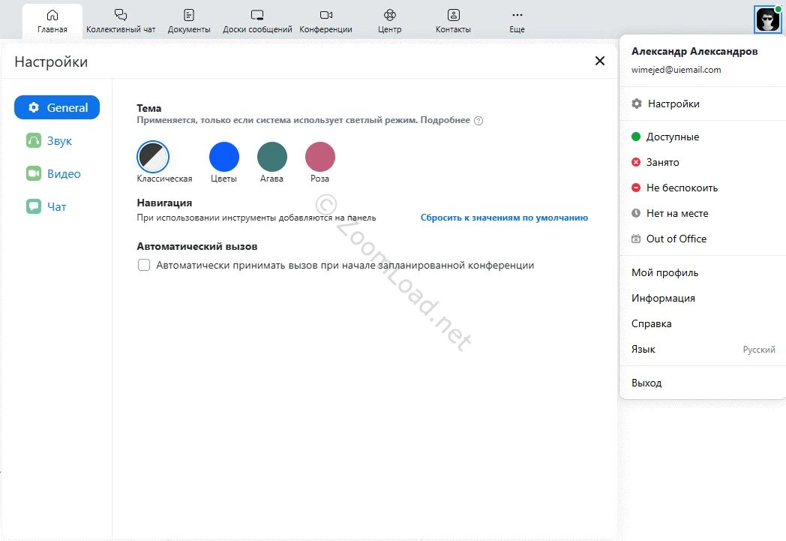The height and width of the screenshot is (541, 786).
Task: Choose the Цветы blue theme
Action: (224, 156)
